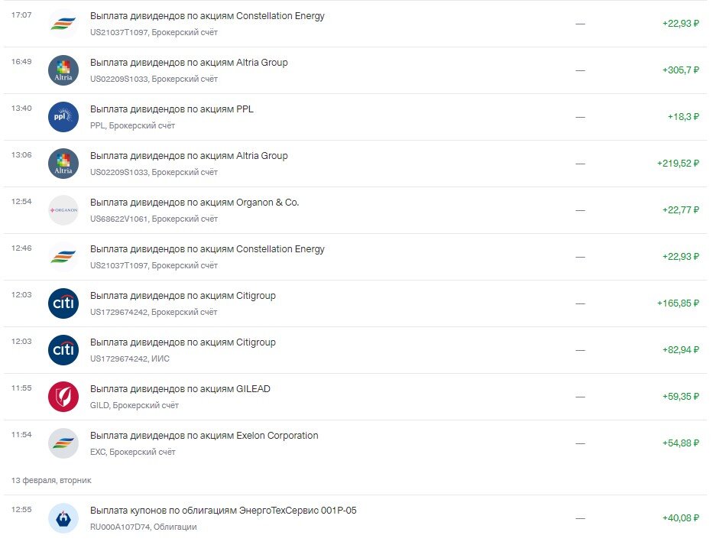
Task: Open the Organon & Co. logo icon
Action: [x=63, y=210]
